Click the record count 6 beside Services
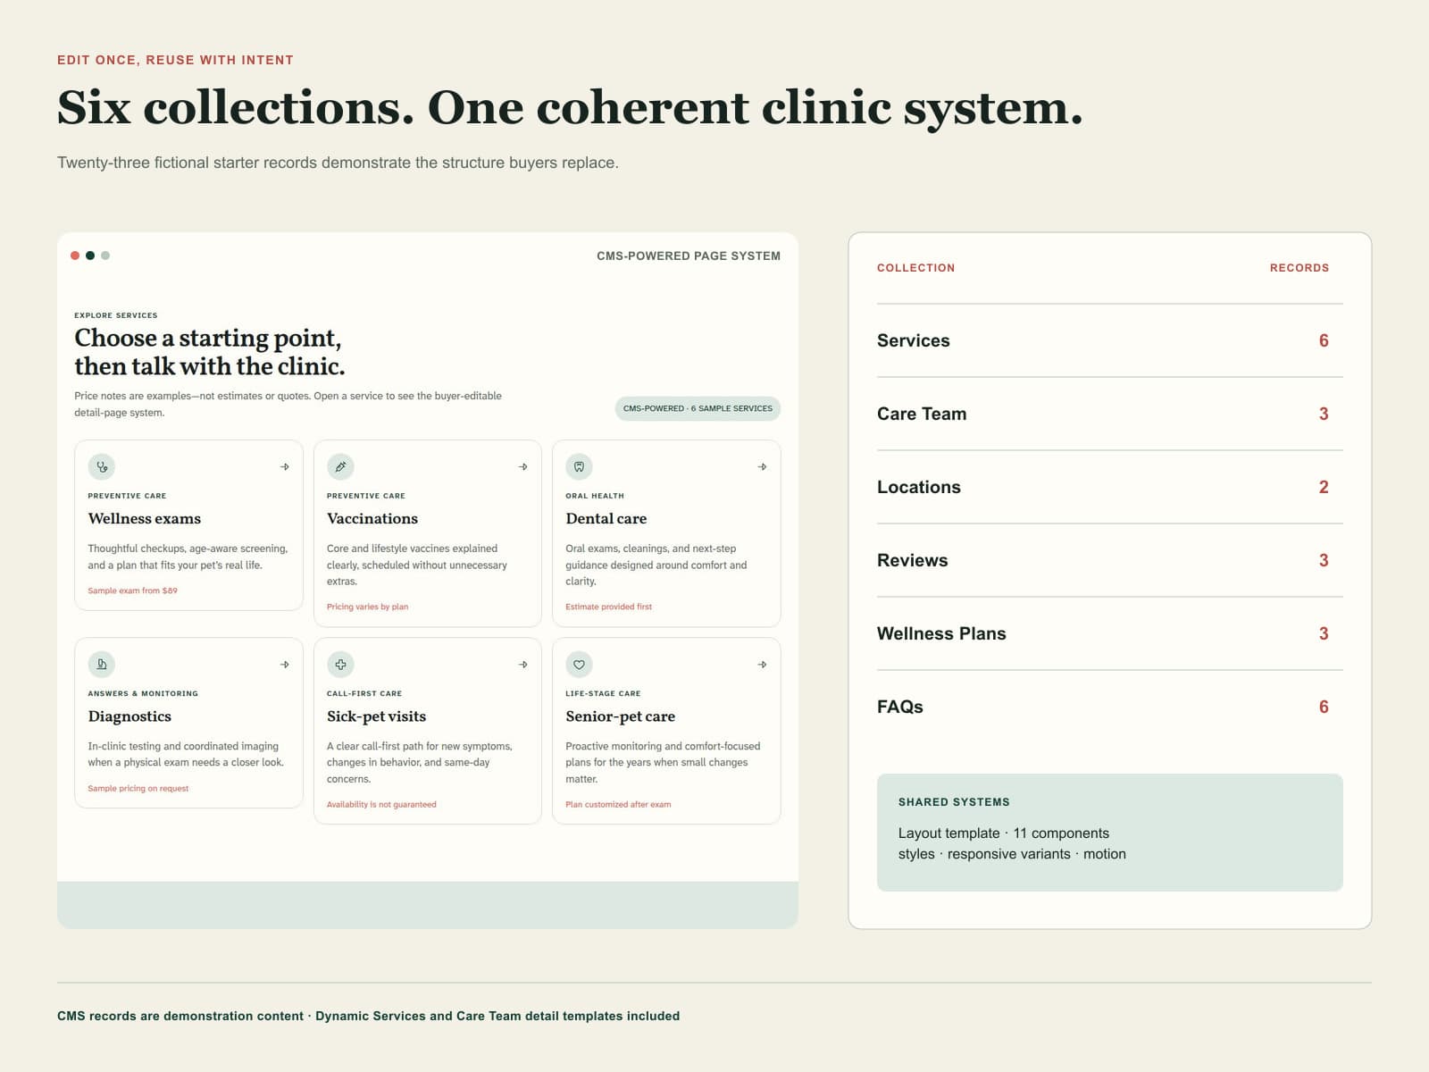This screenshot has height=1072, width=1429. coord(1324,340)
